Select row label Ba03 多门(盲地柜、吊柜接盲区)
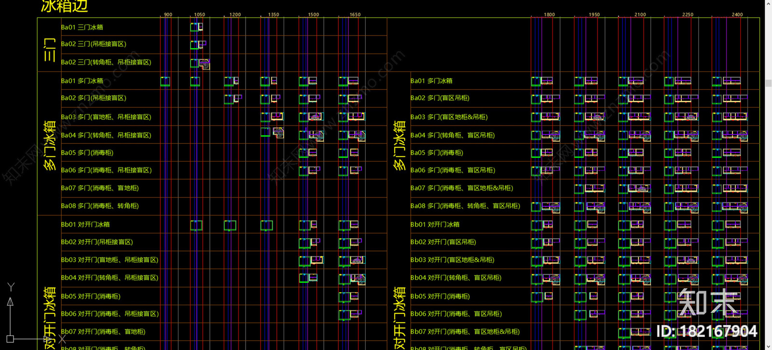Viewport: 772px width, 350px height. click(106, 117)
